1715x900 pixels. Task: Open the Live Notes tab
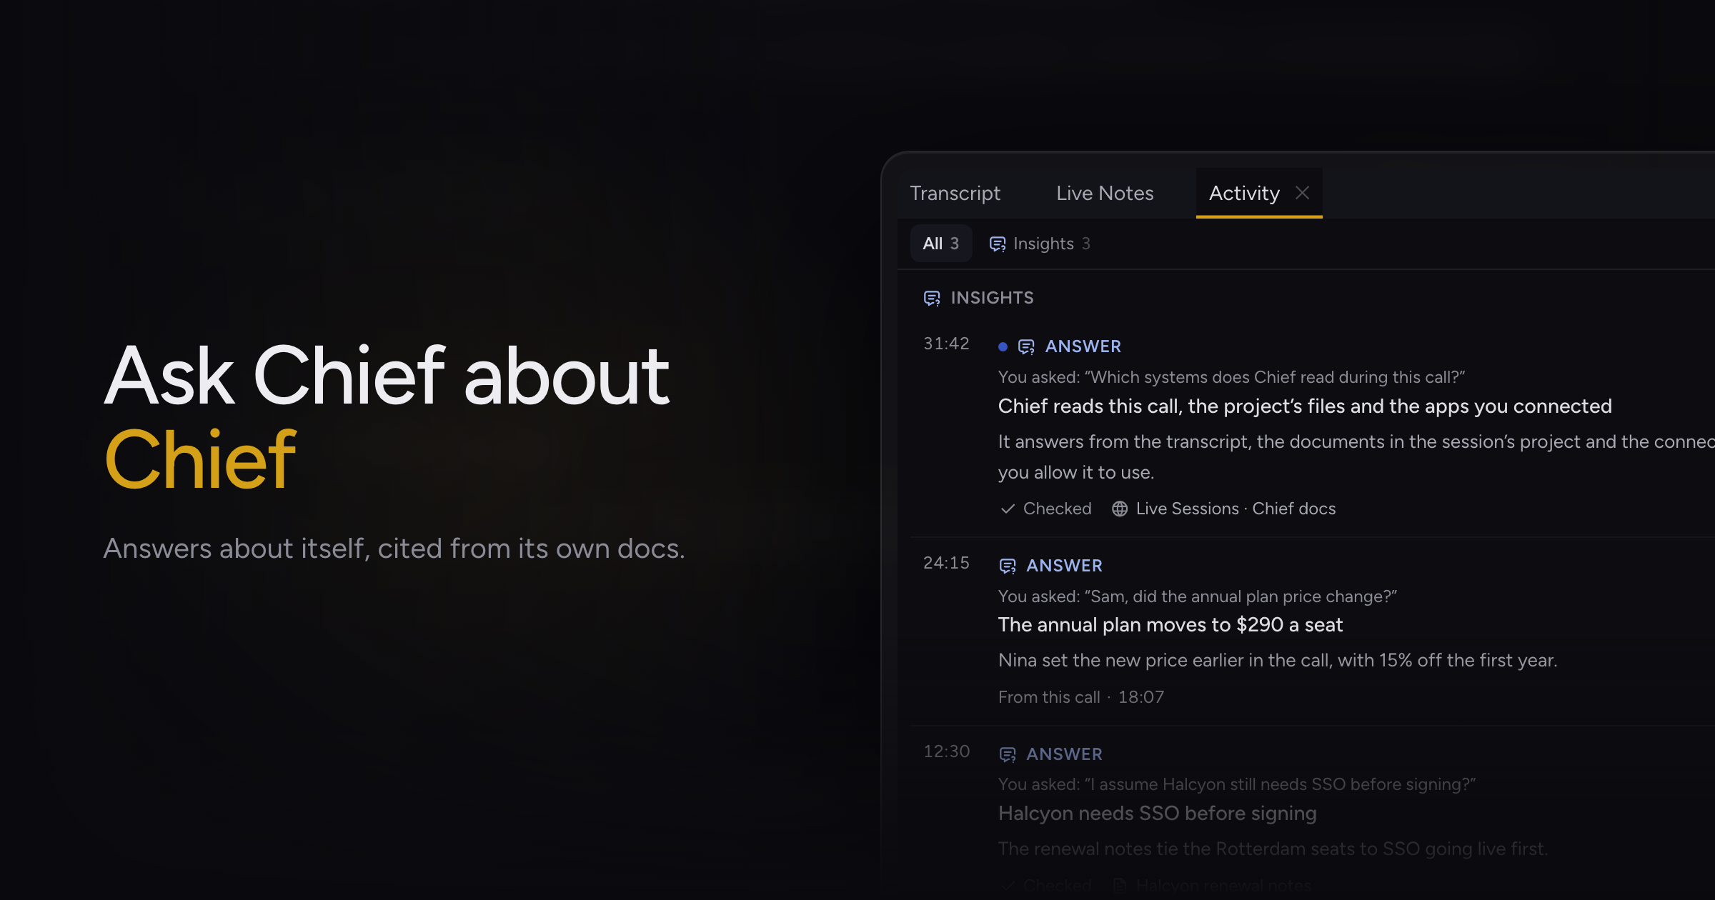click(x=1105, y=193)
